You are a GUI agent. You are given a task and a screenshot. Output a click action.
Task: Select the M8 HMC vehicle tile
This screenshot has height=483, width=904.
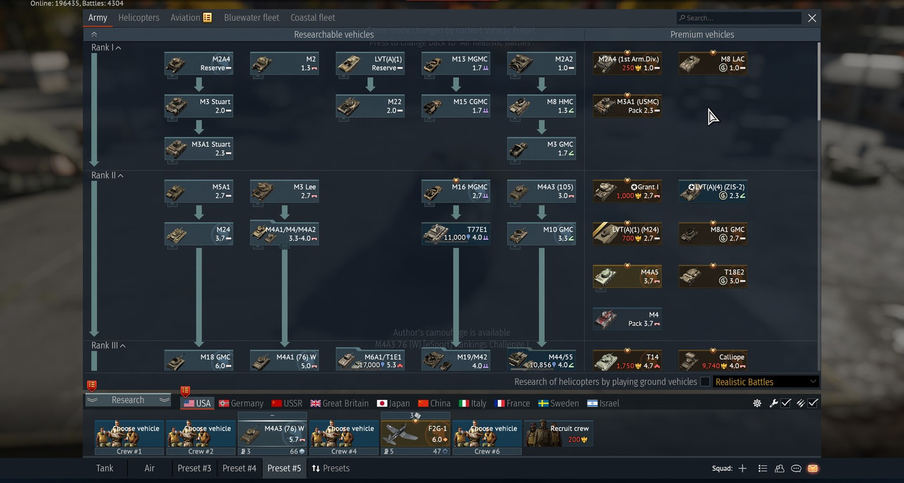(x=542, y=106)
